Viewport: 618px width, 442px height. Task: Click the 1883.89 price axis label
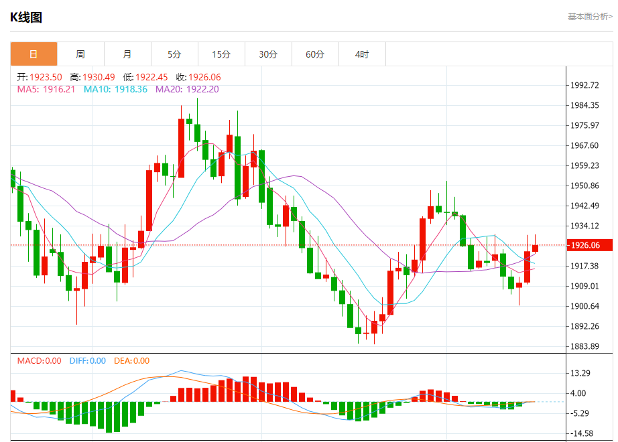(x=585, y=347)
